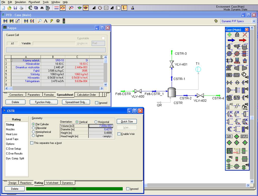Screen dimensions: 258x196
Task: Switch to the Formulas tab in Kappa
Action: [x=49, y=95]
